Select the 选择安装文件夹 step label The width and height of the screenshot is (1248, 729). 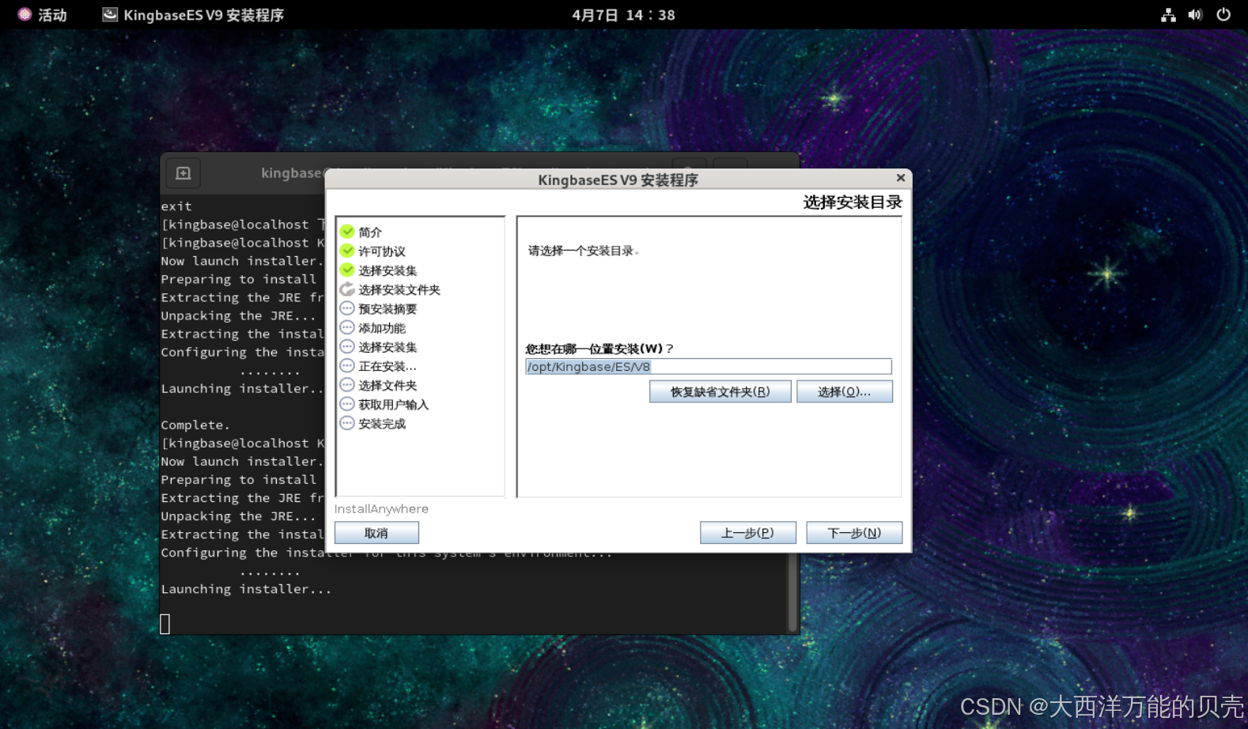(399, 290)
